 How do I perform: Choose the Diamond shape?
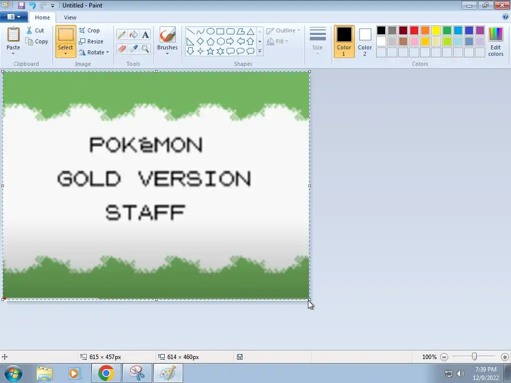tap(201, 41)
